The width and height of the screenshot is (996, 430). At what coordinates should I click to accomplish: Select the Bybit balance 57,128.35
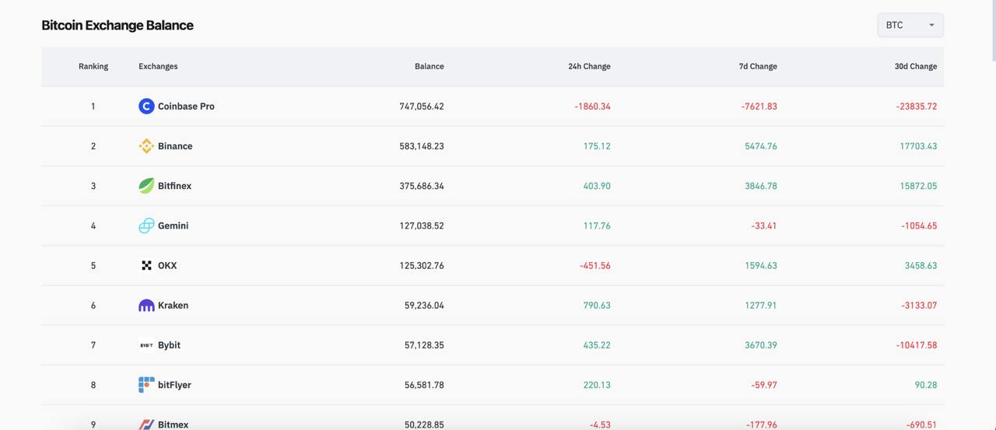click(x=424, y=344)
